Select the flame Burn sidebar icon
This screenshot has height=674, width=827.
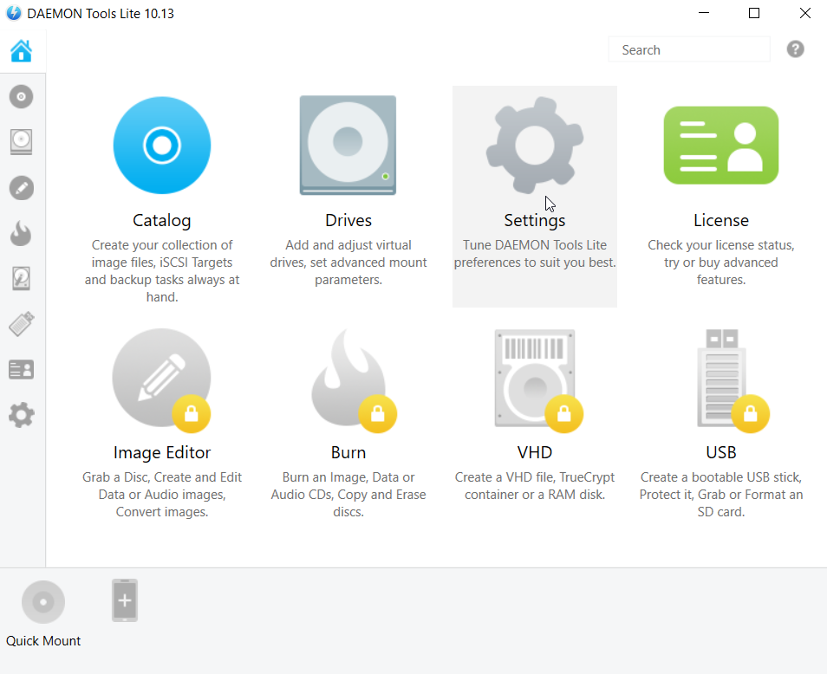pos(21,233)
